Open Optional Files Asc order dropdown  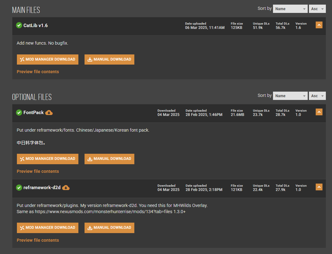coord(317,96)
